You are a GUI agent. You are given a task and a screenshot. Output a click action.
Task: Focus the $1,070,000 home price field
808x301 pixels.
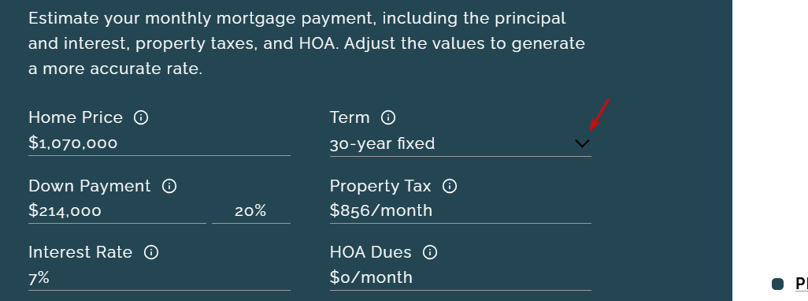click(159, 143)
